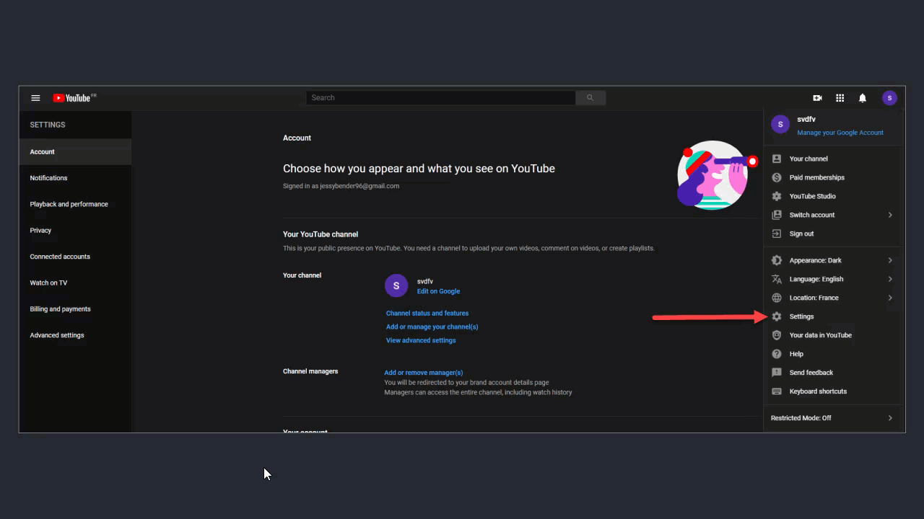
Task: Click View advanced settings link
Action: pos(421,340)
